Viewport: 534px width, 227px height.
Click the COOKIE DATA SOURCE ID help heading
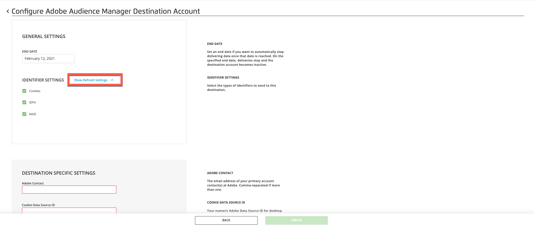(226, 202)
